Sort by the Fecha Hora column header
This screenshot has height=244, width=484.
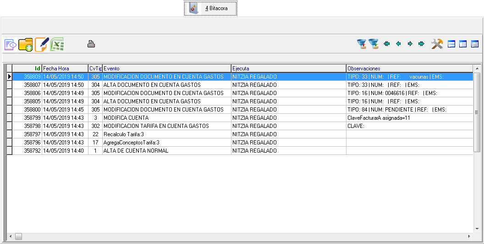(x=64, y=69)
